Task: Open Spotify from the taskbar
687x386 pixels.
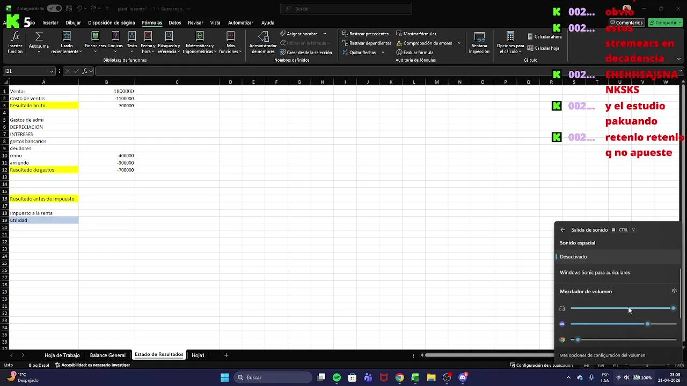Action: 337,377
